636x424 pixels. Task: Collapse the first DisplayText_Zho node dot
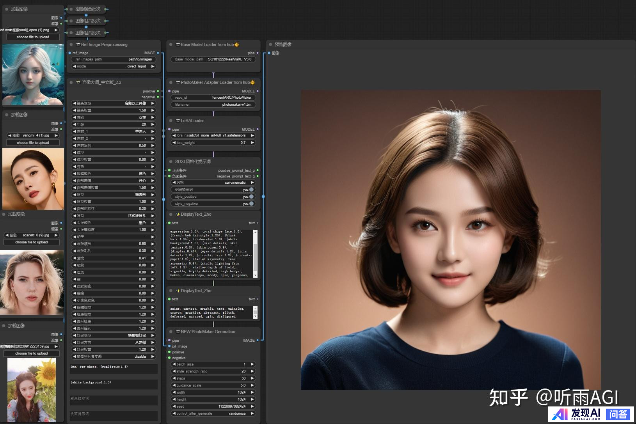[171, 214]
